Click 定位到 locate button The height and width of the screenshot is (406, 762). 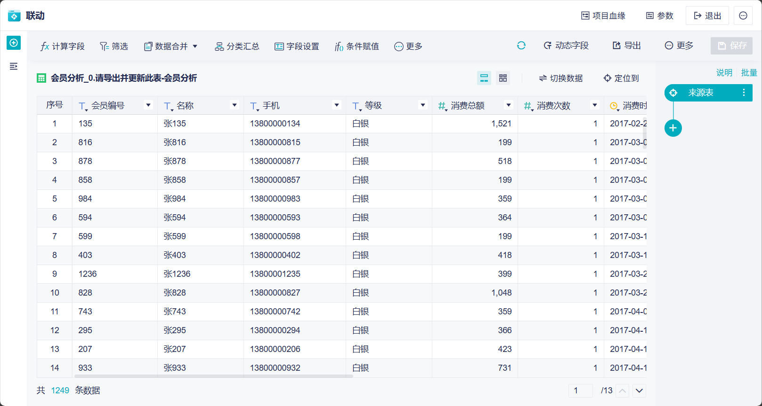621,78
